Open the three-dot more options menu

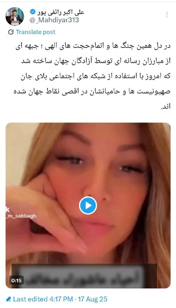point(167,15)
